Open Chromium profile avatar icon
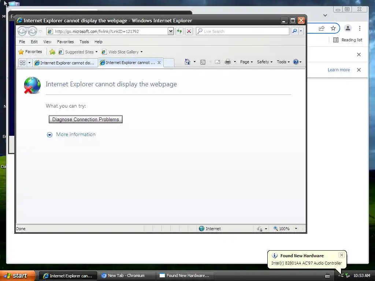375x281 pixels. point(348,28)
